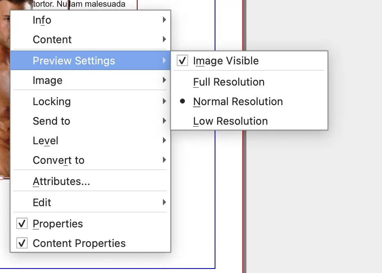The height and width of the screenshot is (273, 382).
Task: Click the Info submenu arrow
Action: click(x=164, y=20)
